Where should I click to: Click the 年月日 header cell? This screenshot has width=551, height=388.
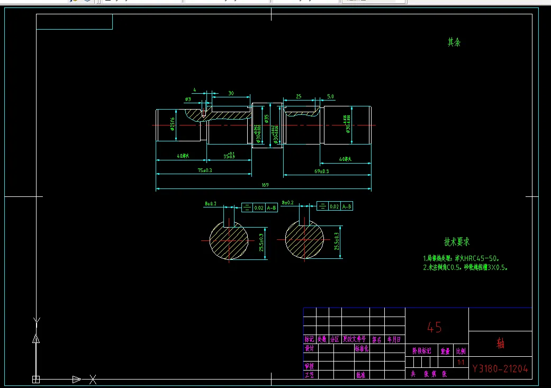click(x=394, y=339)
